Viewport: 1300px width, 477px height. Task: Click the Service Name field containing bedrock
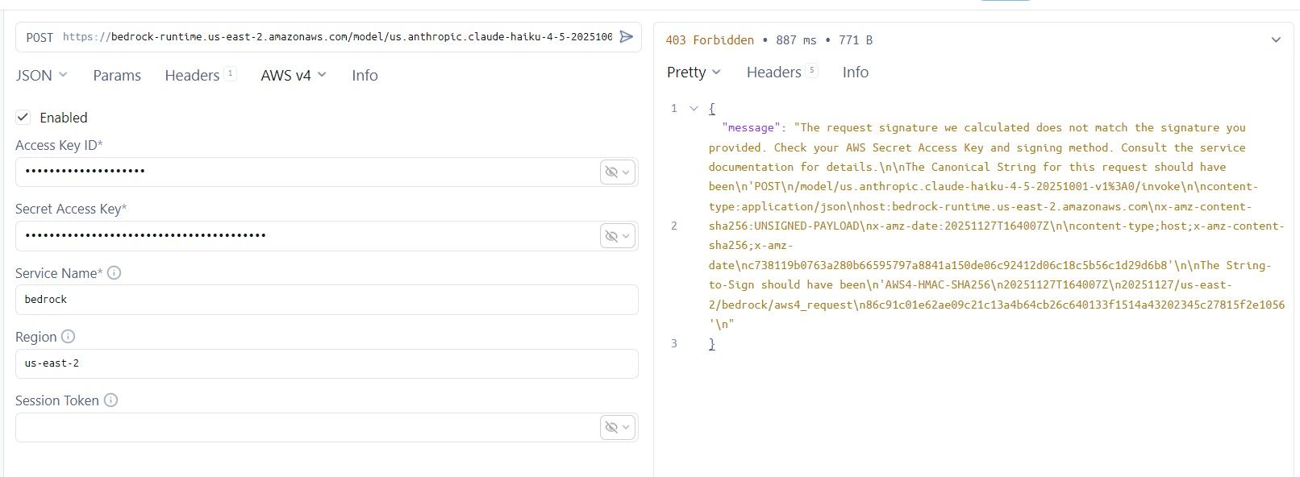[326, 300]
